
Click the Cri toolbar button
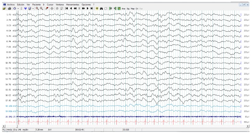tap(137, 9)
